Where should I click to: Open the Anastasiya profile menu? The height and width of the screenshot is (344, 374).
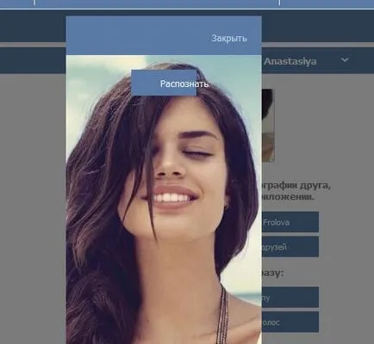point(290,61)
